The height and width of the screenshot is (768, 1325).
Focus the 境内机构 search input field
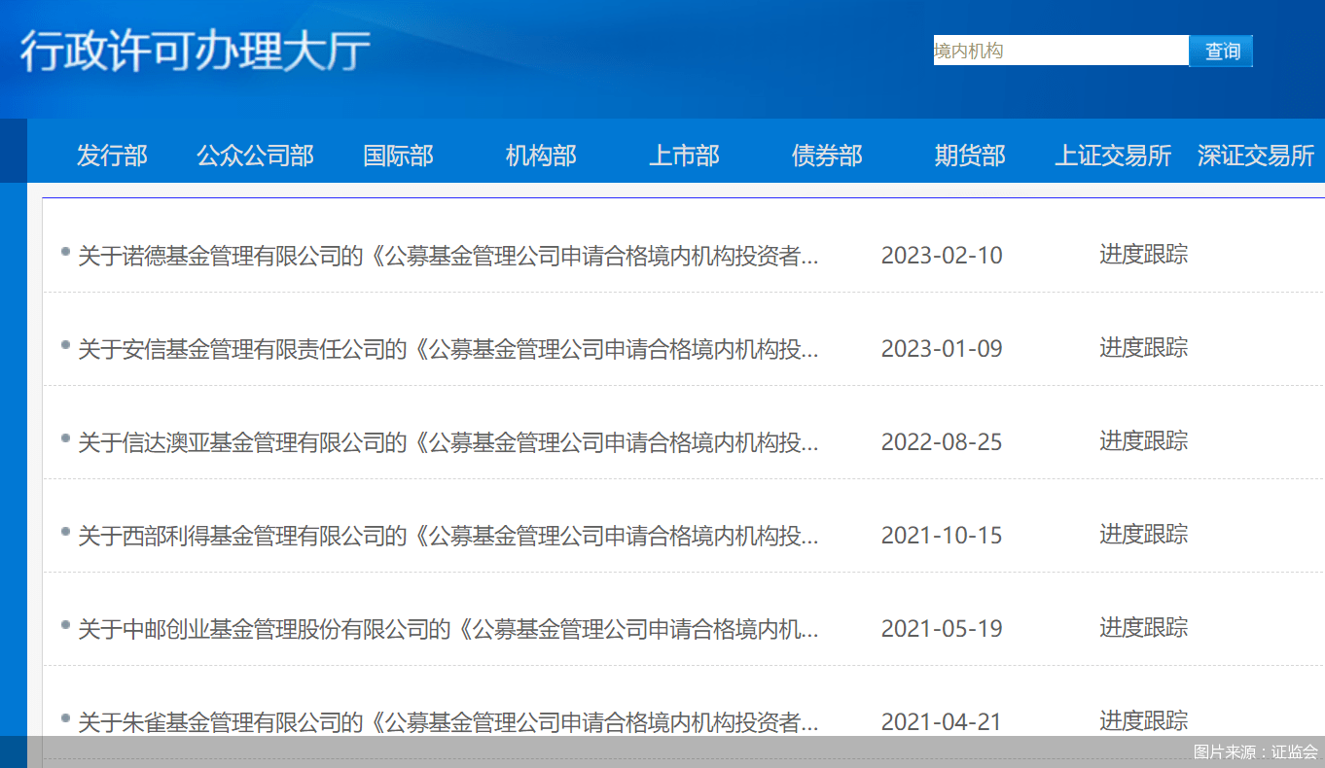(x=1061, y=51)
